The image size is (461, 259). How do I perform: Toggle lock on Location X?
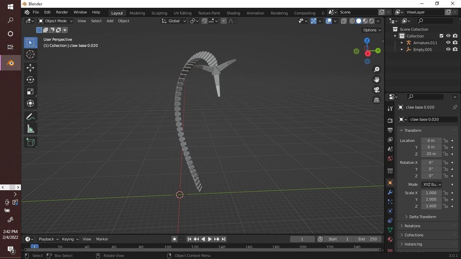click(445, 141)
